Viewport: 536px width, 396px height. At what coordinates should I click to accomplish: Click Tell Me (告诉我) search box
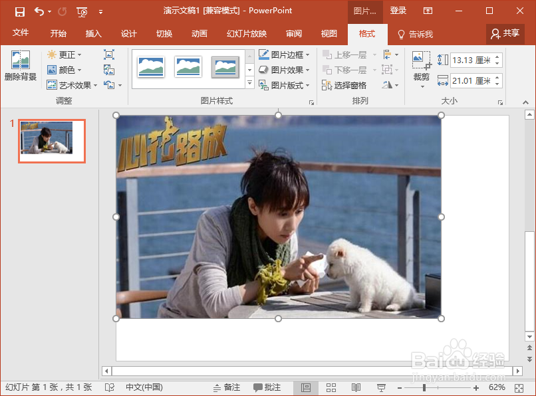point(416,34)
